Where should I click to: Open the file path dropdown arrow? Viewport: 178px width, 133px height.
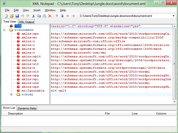click(174, 16)
